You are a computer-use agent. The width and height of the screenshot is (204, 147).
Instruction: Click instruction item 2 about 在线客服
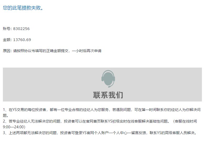(x=100, y=124)
